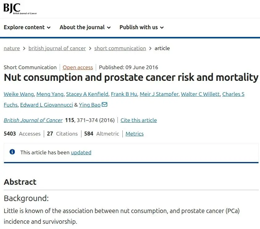
Task: Open the Open access link
Action: click(78, 67)
